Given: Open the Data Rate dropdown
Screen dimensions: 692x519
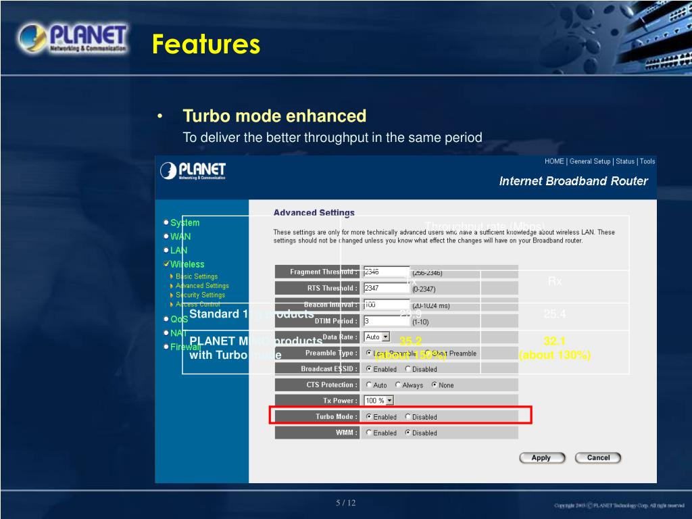Looking at the screenshot, I should click(x=377, y=337).
